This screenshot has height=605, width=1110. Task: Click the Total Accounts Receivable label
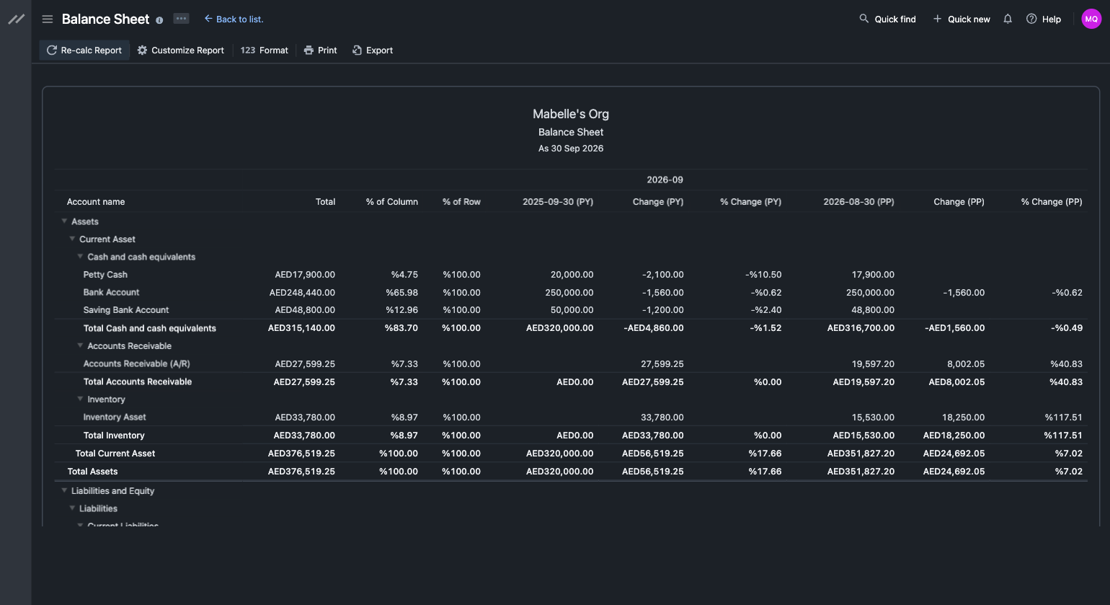[x=138, y=382]
